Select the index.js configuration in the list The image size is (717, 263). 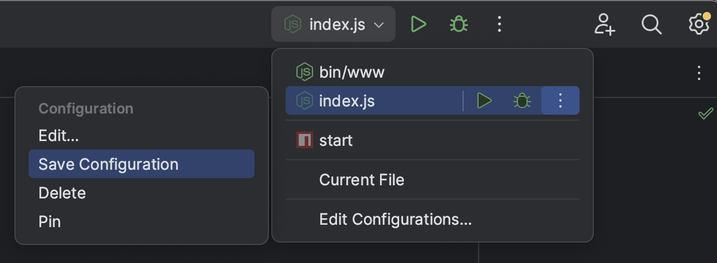[347, 101]
